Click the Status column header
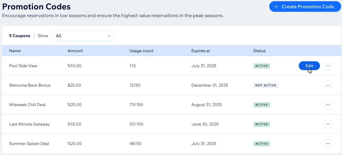 click(x=259, y=51)
